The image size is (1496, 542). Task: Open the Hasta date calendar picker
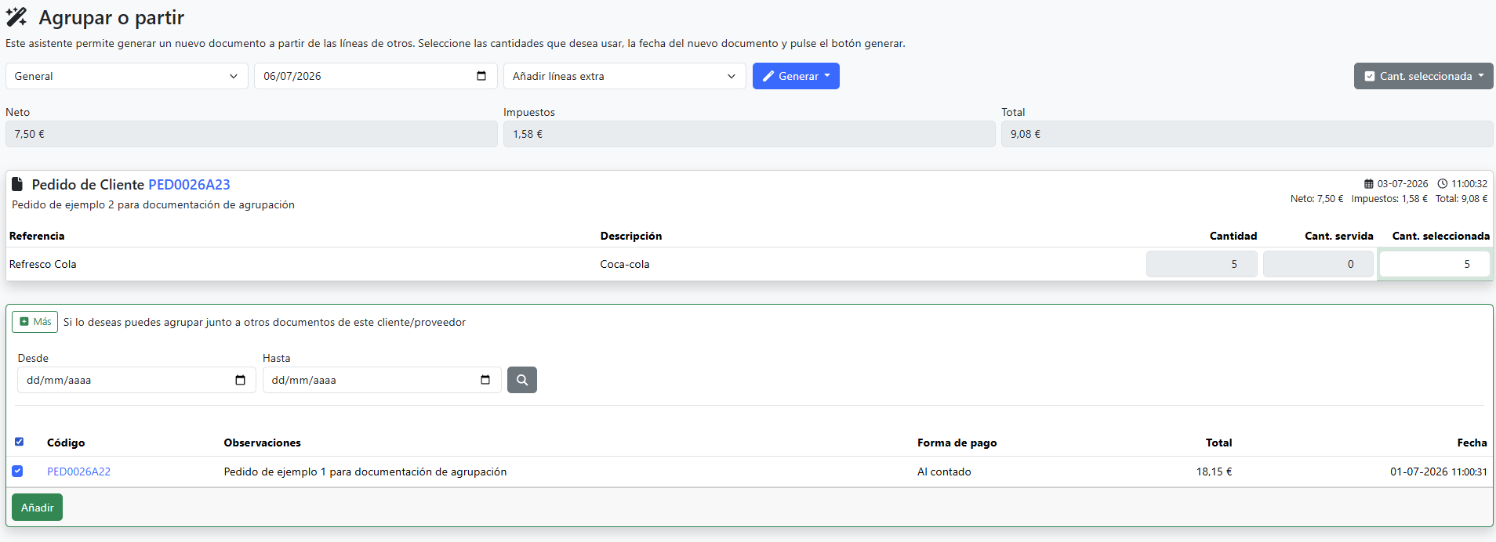click(485, 380)
